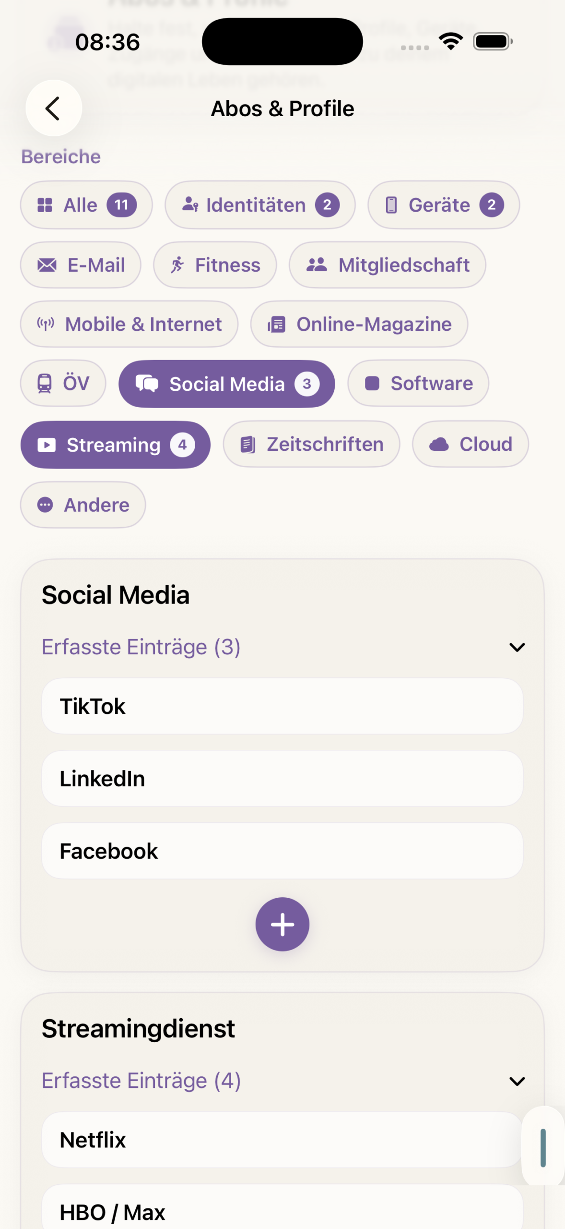The image size is (565, 1229).
Task: Open the Netflix entry
Action: [282, 1140]
